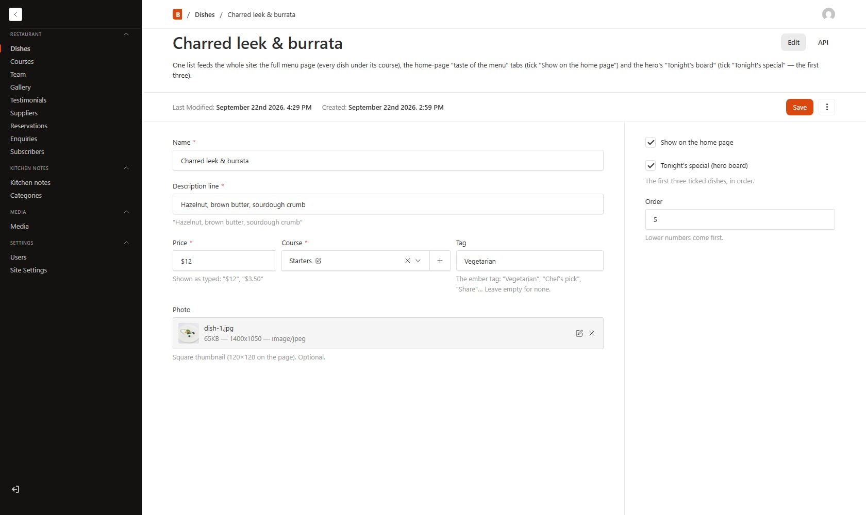Viewport: 866px width, 515px height.
Task: Open the user account avatar menu
Action: (x=828, y=14)
